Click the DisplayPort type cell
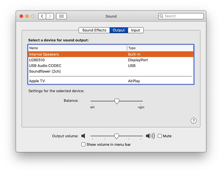 [x=138, y=60]
